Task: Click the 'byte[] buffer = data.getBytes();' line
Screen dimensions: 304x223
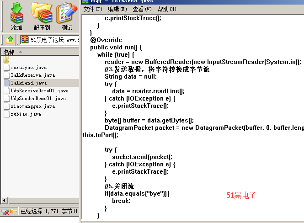Action: tap(149, 120)
